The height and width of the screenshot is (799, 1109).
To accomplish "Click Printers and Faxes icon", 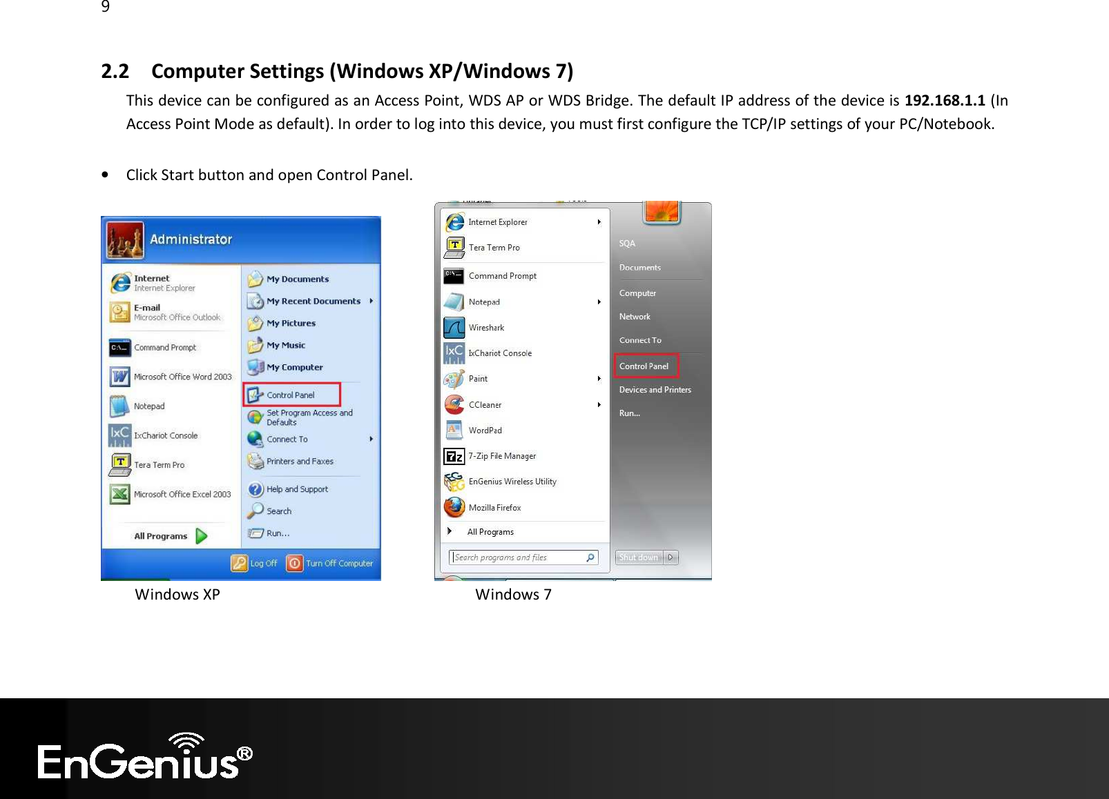I will click(255, 461).
